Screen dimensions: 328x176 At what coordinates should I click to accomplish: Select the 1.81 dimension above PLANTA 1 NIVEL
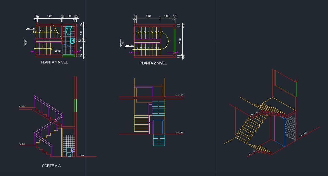tap(50, 16)
